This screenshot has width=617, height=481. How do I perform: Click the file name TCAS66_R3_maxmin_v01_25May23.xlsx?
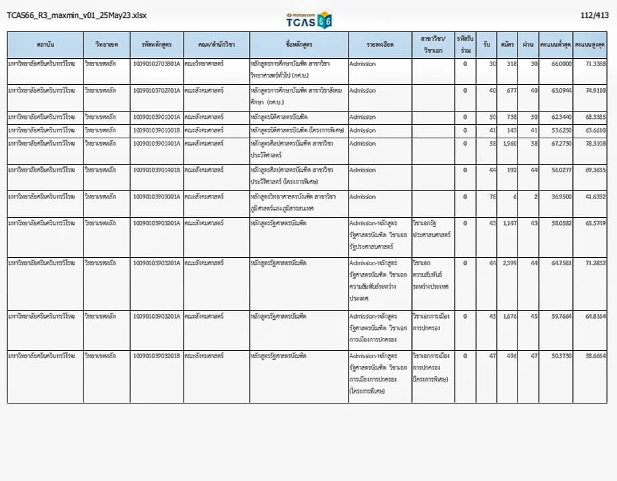point(77,15)
